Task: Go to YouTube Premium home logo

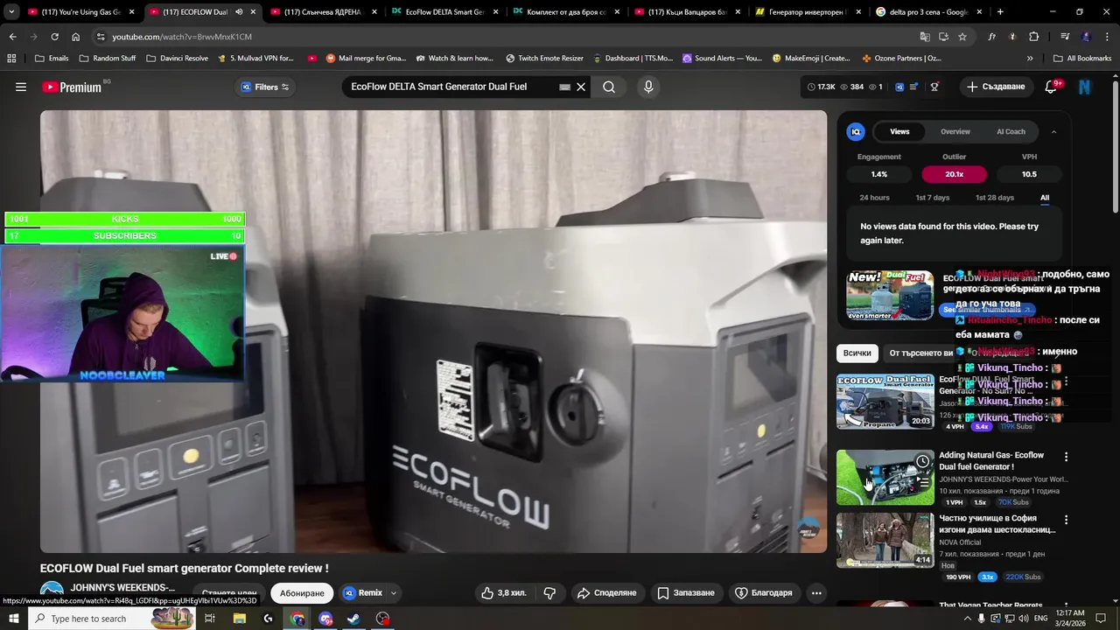Action: pos(72,87)
